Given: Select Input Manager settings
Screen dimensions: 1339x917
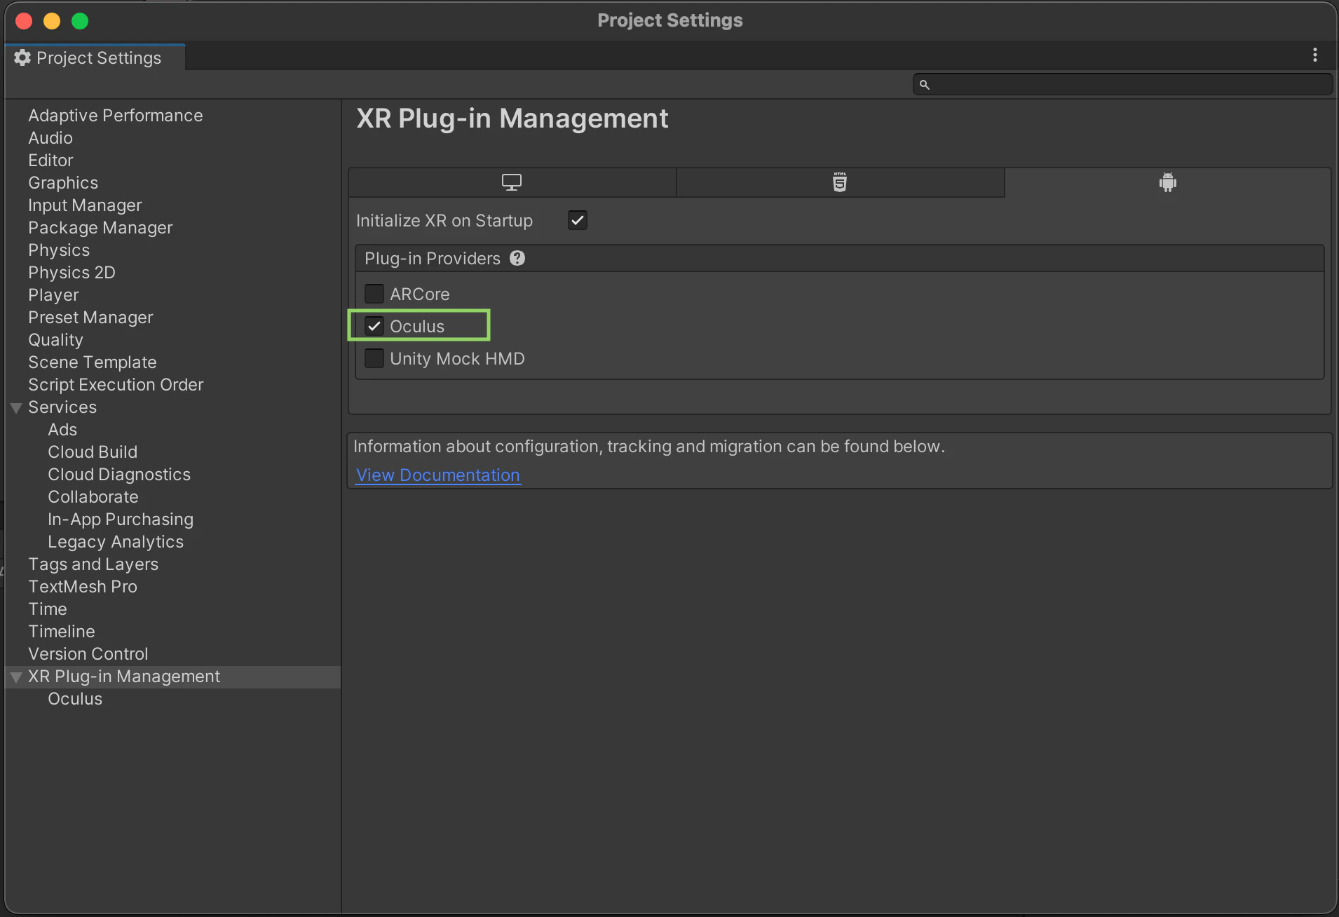Looking at the screenshot, I should [85, 205].
